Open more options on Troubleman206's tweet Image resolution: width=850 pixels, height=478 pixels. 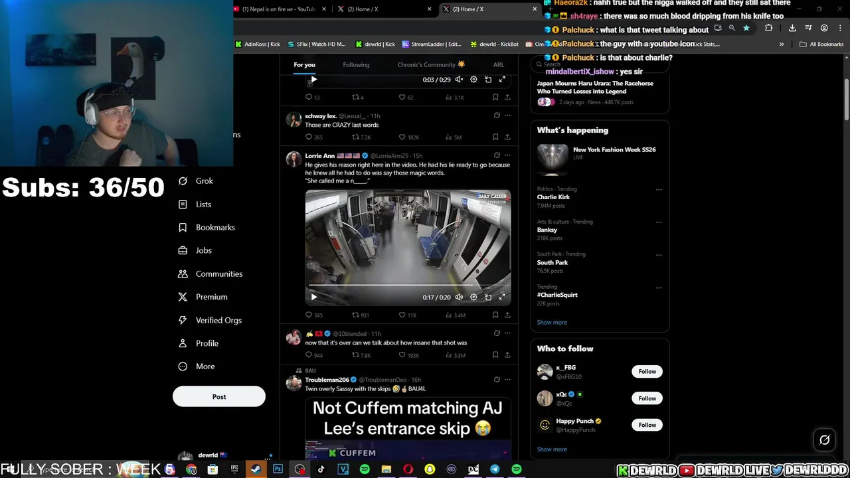pyautogui.click(x=507, y=380)
